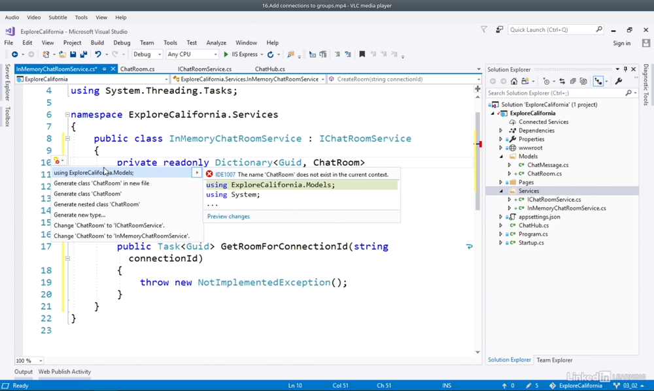This screenshot has height=391, width=654.
Task: Click the IDE1007 error code link
Action: [x=225, y=174]
